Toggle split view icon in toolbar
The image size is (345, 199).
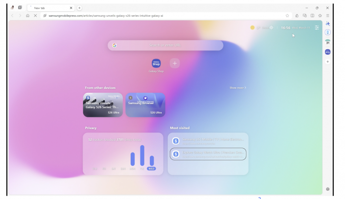312,16
